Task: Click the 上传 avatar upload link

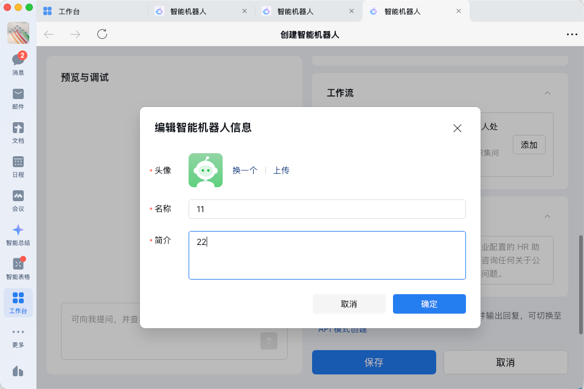Action: point(281,170)
